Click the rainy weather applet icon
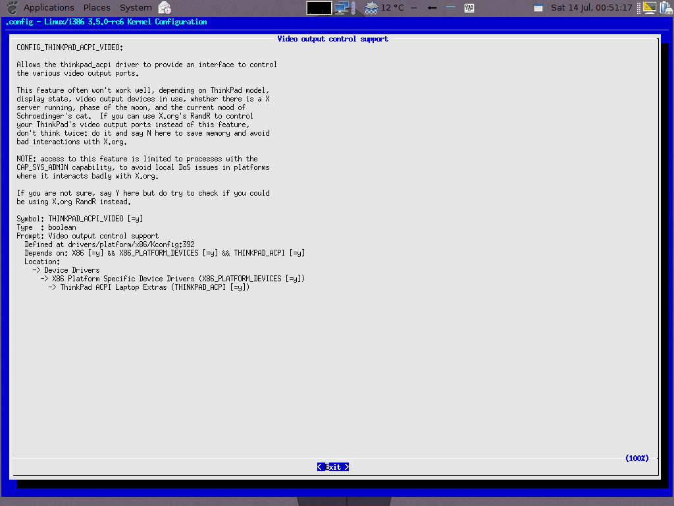674x506 pixels. pyautogui.click(x=371, y=8)
